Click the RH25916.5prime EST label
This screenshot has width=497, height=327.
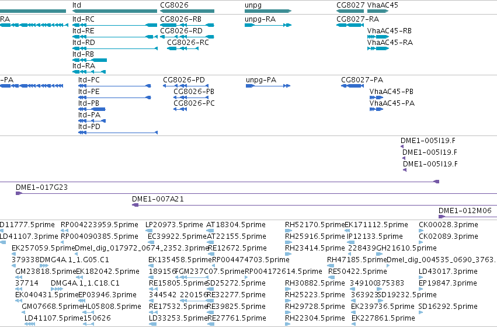click(315, 236)
